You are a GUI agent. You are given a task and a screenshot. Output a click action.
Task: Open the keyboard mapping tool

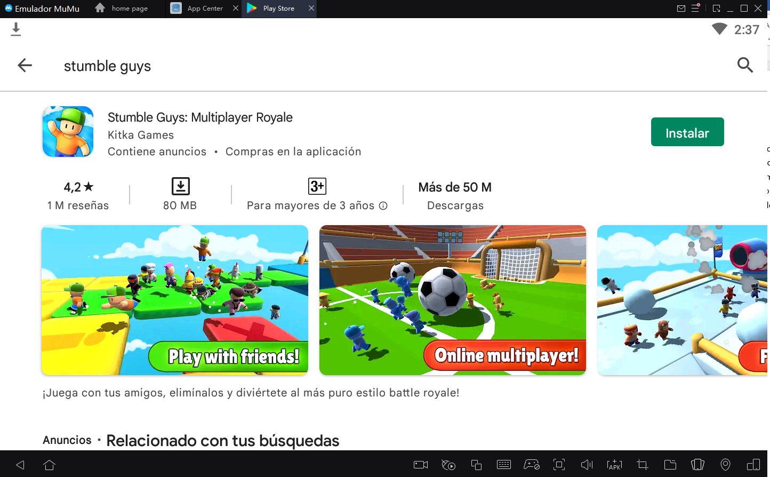(x=503, y=465)
